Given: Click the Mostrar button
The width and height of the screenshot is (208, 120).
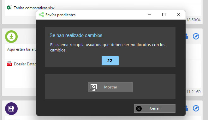Looking at the screenshot, I should pyautogui.click(x=110, y=87).
